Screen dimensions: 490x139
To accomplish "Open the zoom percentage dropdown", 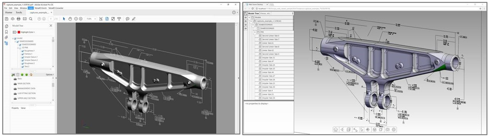I will pyautogui.click(x=90, y=19).
